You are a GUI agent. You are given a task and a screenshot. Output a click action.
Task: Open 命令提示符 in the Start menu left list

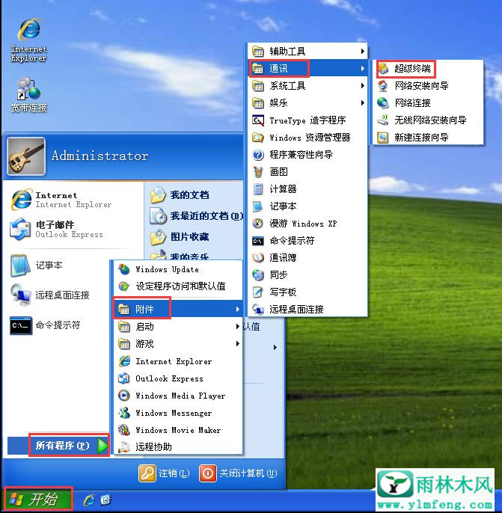click(45, 325)
